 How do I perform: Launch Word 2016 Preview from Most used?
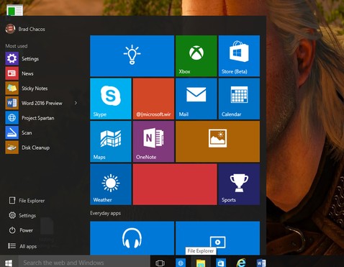[x=38, y=103]
